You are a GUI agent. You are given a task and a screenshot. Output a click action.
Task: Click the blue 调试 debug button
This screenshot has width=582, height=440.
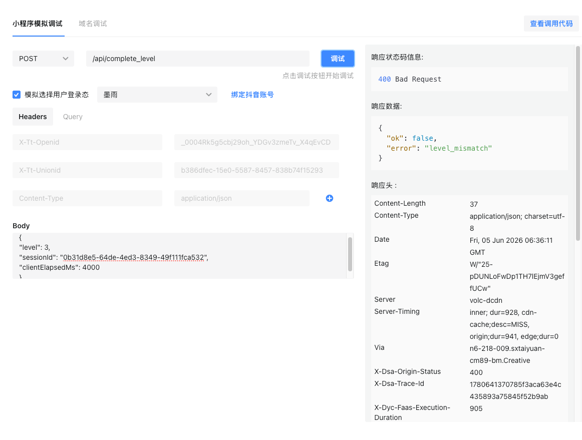[338, 59]
